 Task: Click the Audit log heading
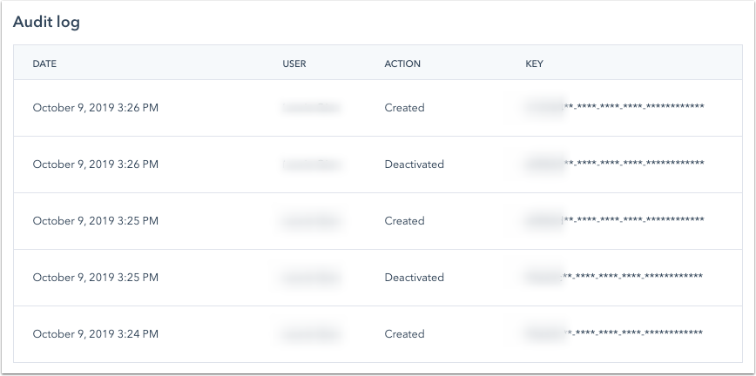[46, 23]
